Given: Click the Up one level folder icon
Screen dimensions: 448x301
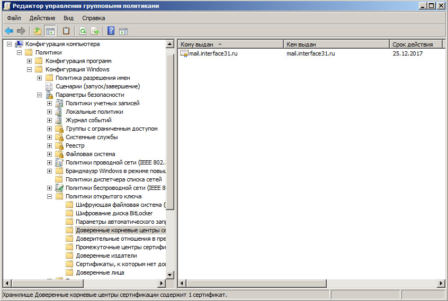Looking at the screenshot, I should click(x=38, y=31).
